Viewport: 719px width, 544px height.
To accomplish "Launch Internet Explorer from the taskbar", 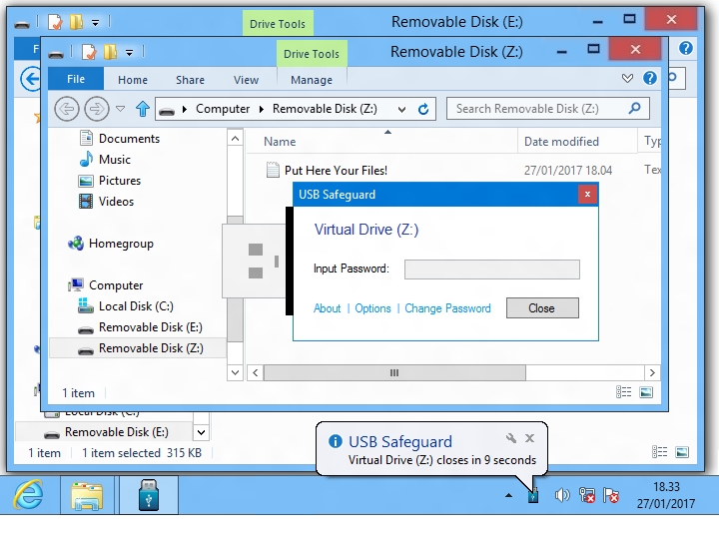I will 29,495.
